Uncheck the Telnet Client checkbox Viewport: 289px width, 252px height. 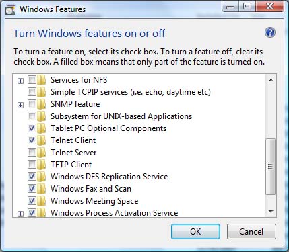pos(32,140)
